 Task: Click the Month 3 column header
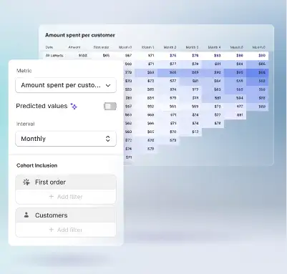coord(192,47)
